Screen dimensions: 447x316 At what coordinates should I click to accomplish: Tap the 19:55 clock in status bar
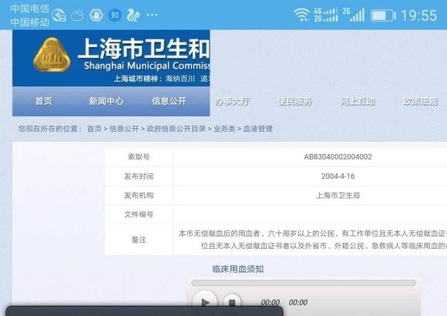click(418, 15)
